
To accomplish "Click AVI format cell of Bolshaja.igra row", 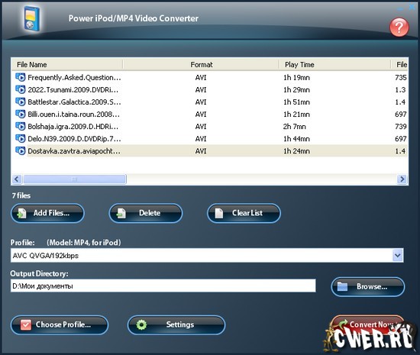I will coord(201,127).
